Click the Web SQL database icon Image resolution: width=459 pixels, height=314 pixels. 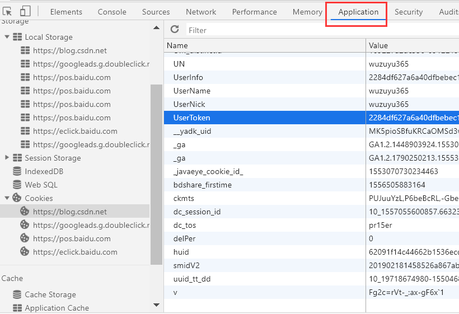click(x=17, y=185)
